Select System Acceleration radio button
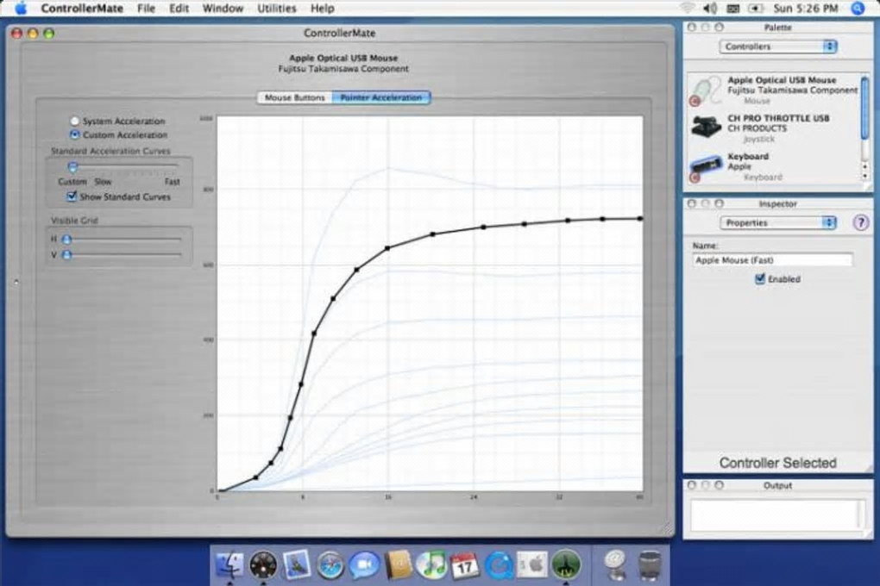The height and width of the screenshot is (586, 880). click(75, 121)
